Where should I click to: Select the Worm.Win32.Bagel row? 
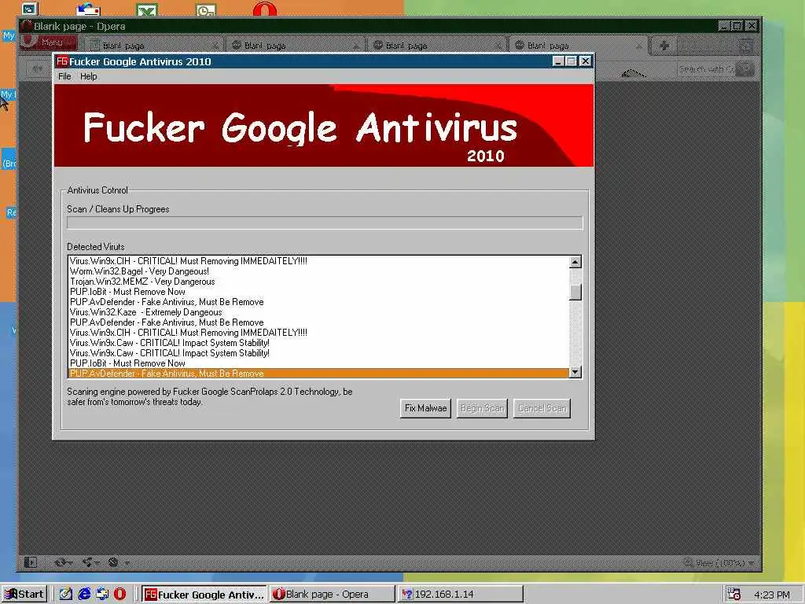pyautogui.click(x=318, y=271)
